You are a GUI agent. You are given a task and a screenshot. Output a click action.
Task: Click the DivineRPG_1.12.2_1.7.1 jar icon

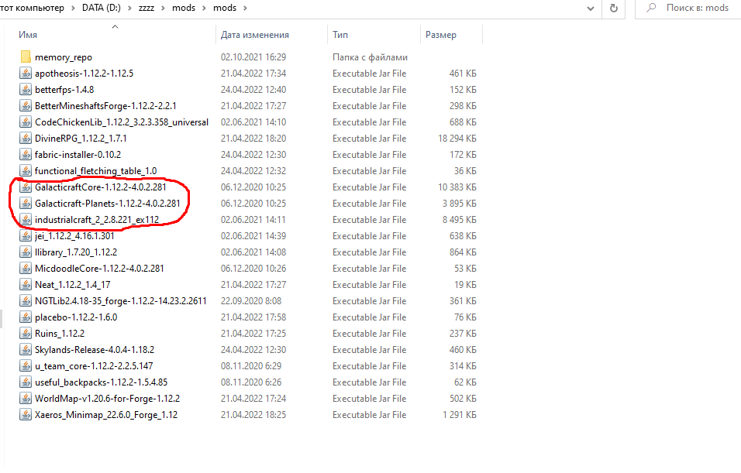tap(26, 139)
